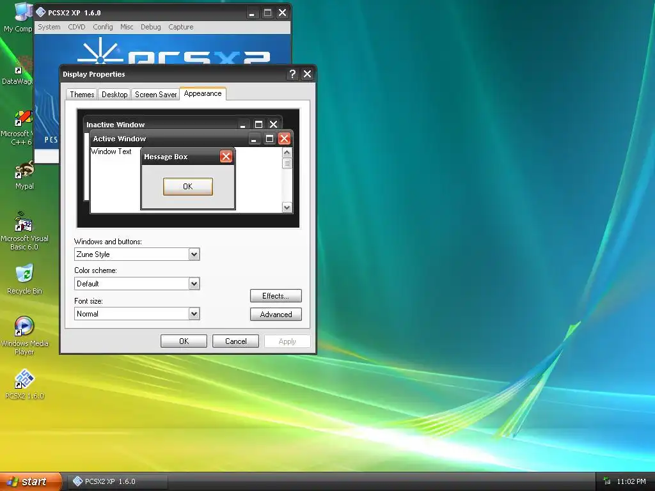Click the preview scrollbar thumb
This screenshot has width=655, height=491.
(x=287, y=163)
